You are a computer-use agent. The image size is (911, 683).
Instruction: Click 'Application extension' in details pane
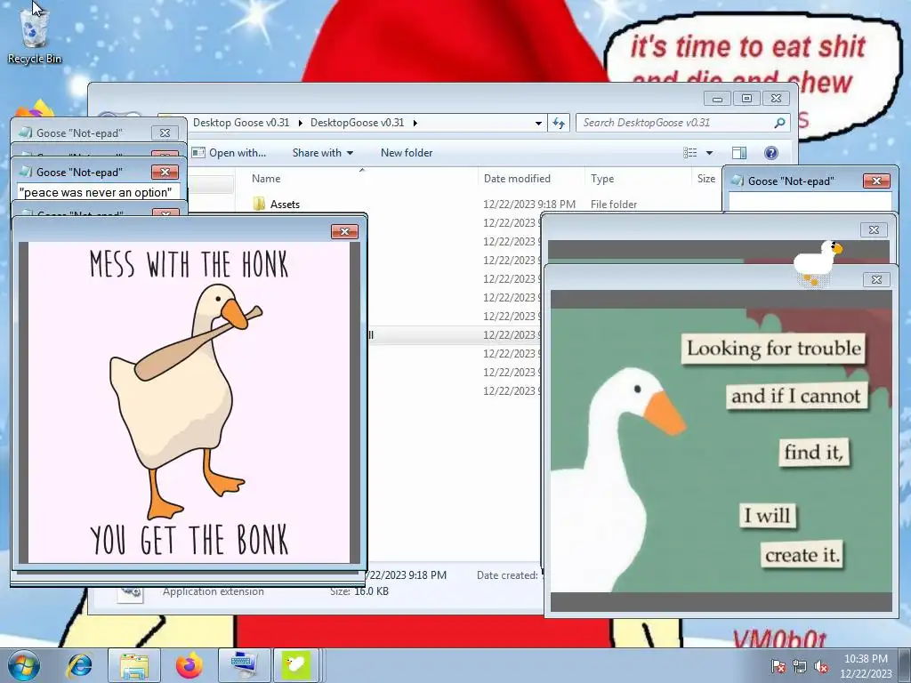pos(214,591)
